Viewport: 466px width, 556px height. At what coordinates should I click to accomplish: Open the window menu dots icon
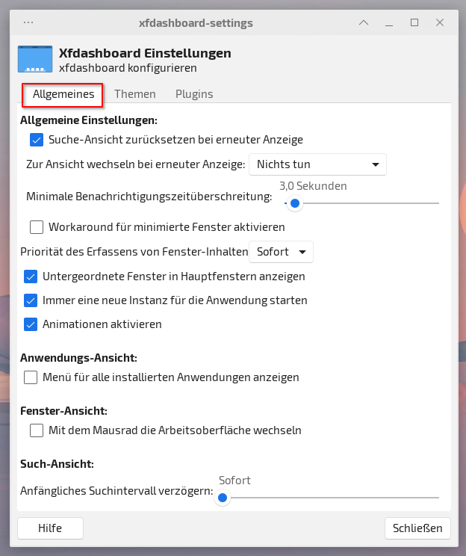(x=28, y=22)
